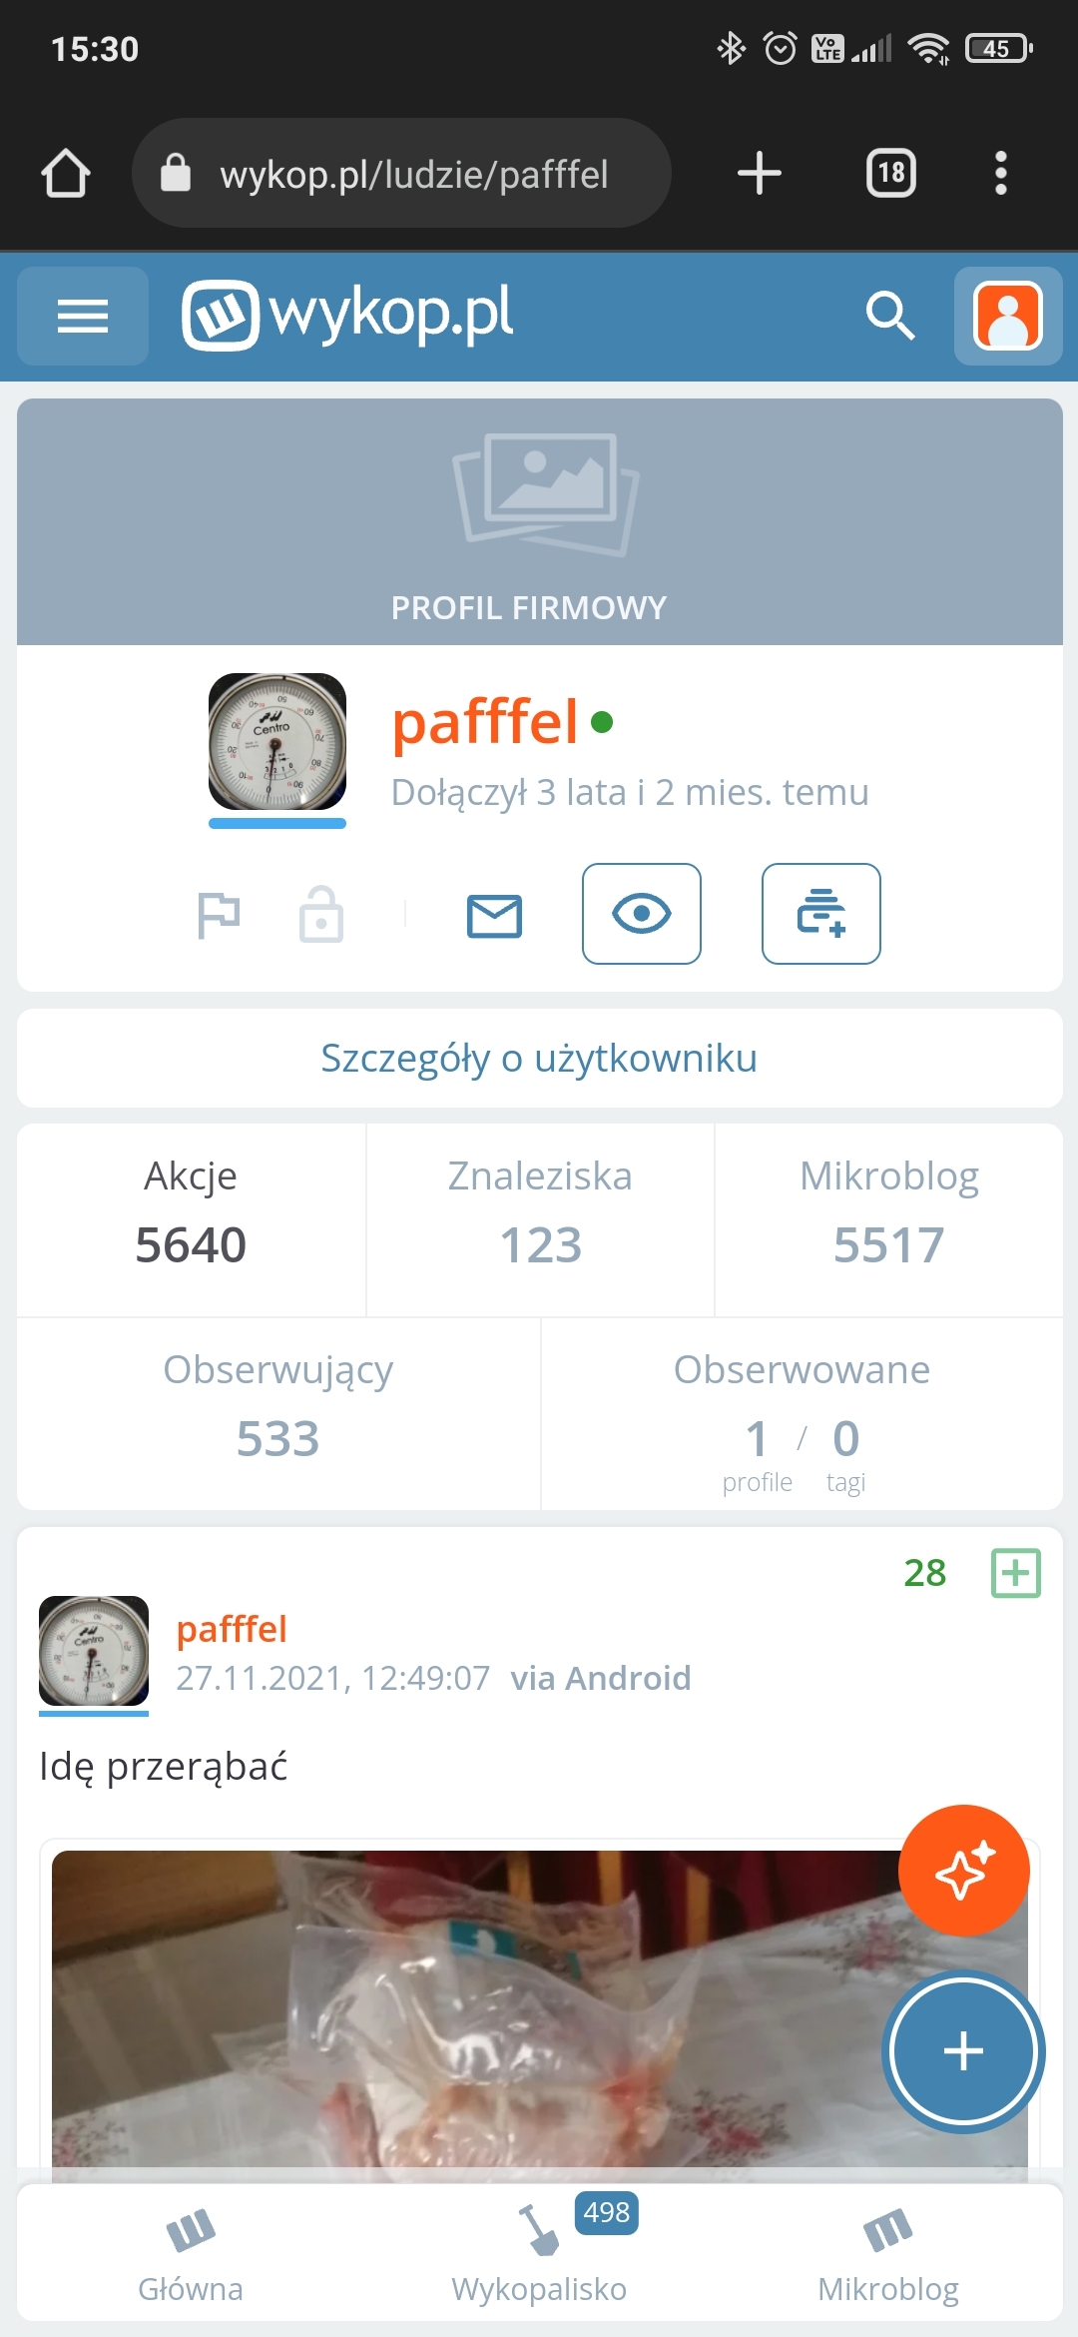Tap the report flag icon

pyautogui.click(x=219, y=915)
